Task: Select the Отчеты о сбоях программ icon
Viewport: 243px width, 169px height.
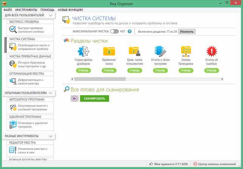Action: click(160, 51)
